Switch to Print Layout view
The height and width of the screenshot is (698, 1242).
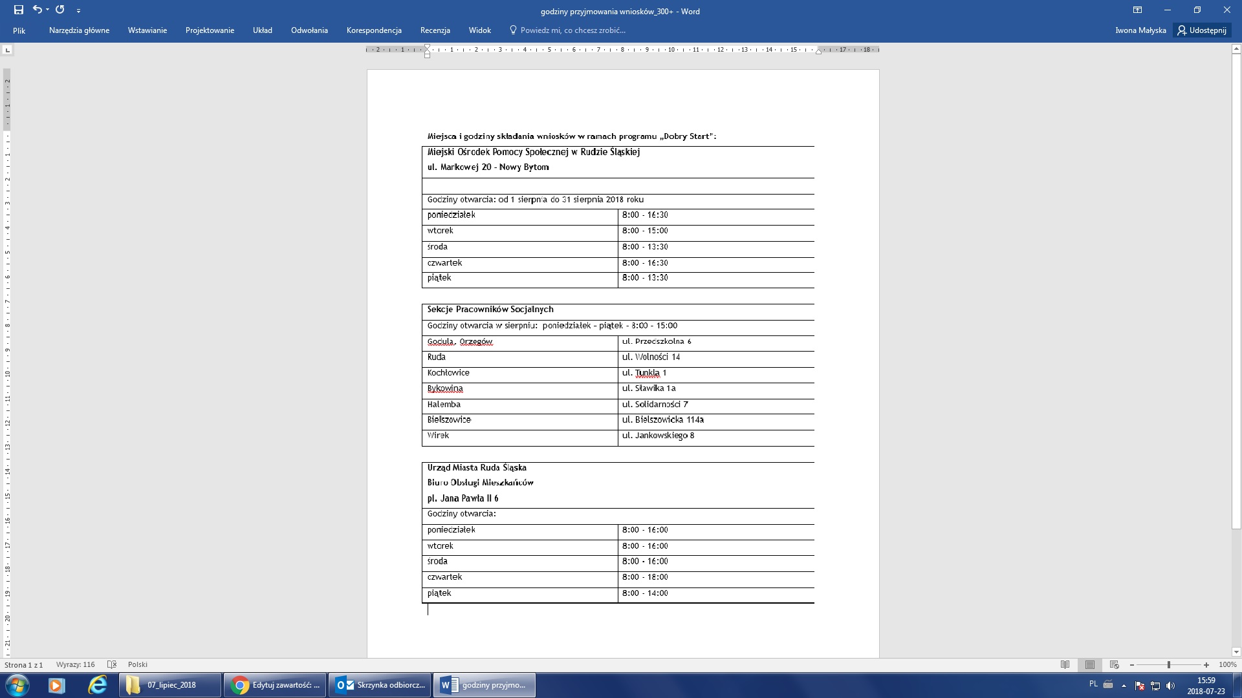point(1090,664)
